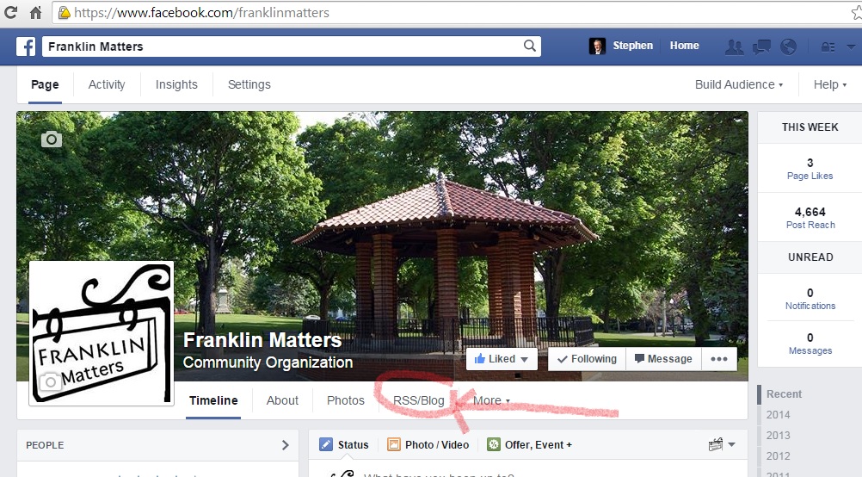
Task: Click the Facebook logo icon
Action: click(26, 46)
